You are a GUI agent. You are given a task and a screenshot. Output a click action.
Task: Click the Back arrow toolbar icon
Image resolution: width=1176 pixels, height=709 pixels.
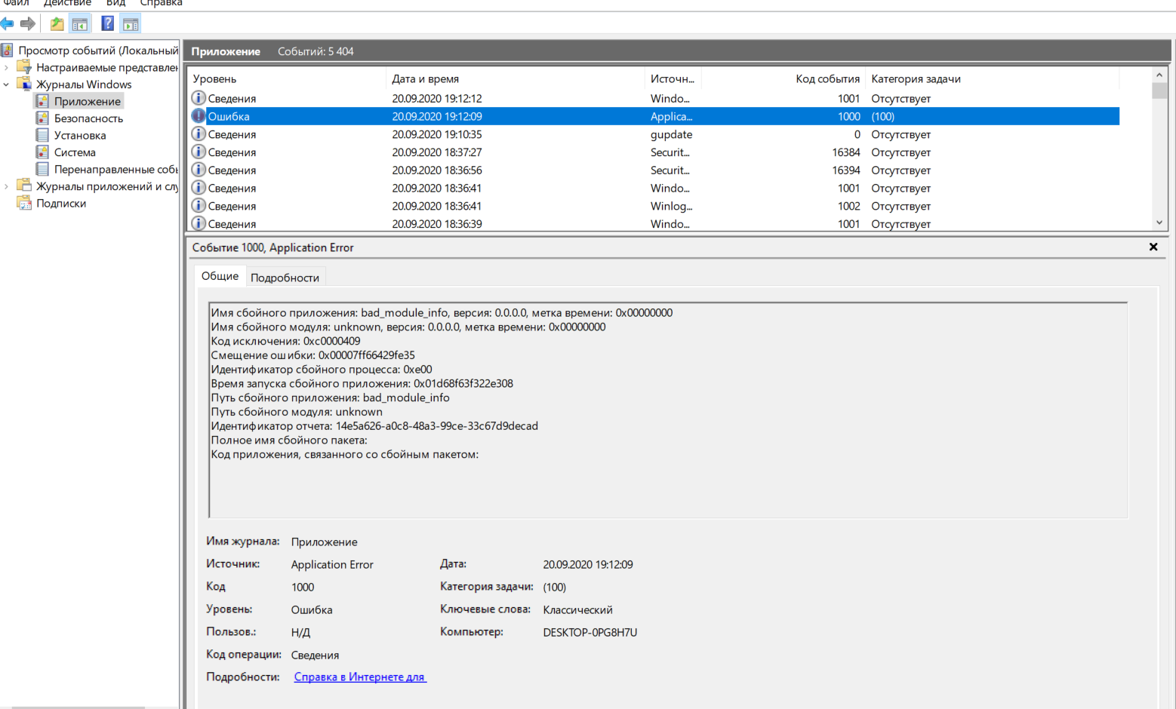point(7,24)
